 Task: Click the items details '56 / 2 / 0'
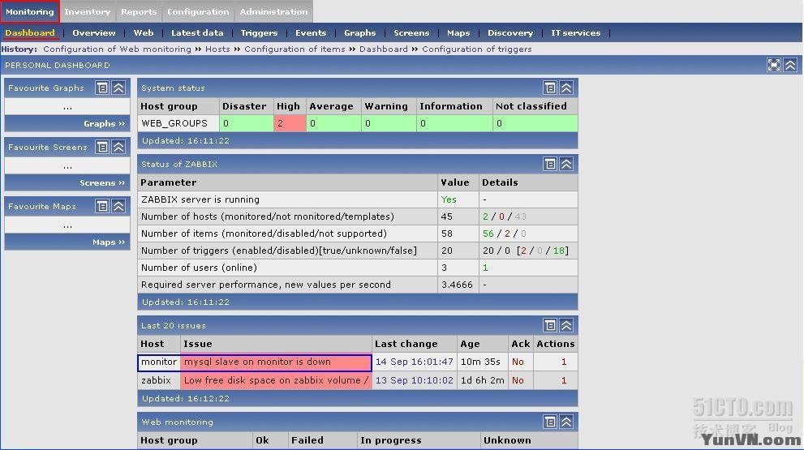pyautogui.click(x=505, y=234)
